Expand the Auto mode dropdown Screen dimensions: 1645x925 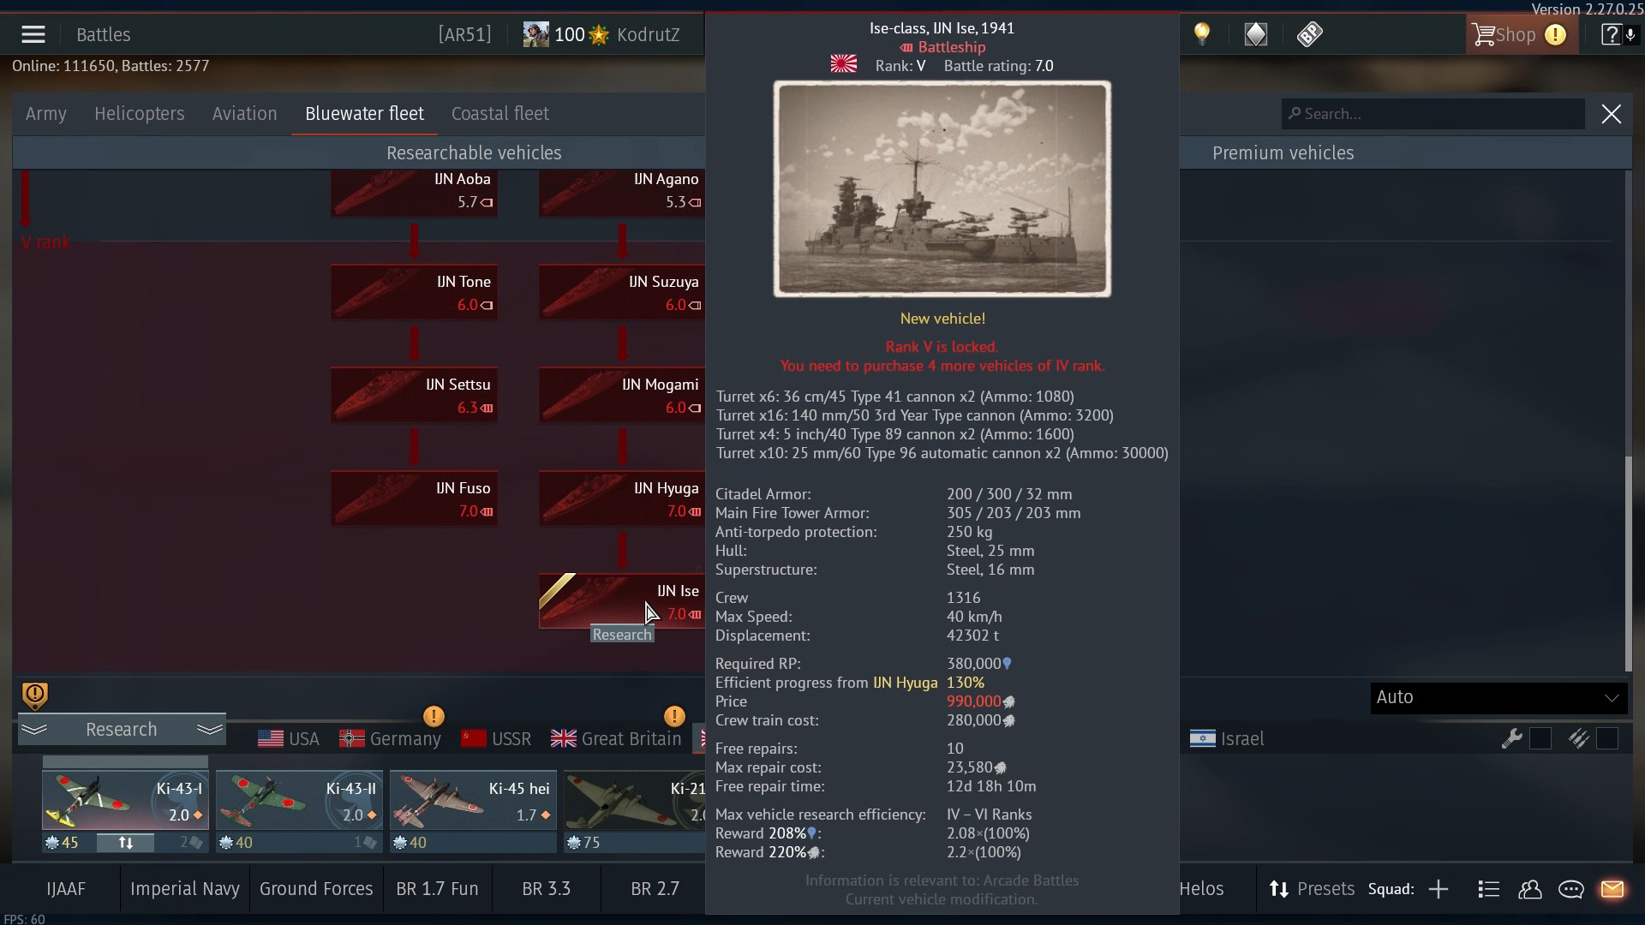[1498, 697]
